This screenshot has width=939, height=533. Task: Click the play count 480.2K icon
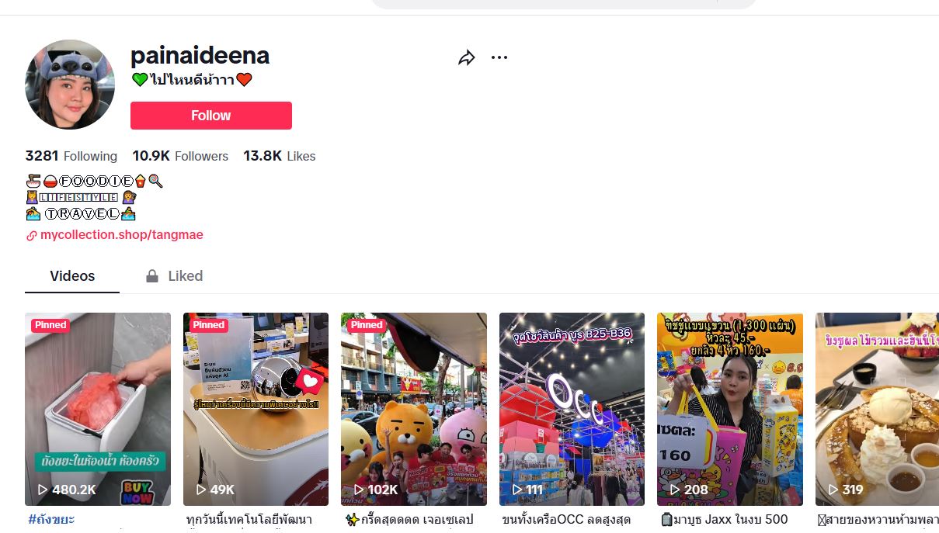(x=43, y=490)
